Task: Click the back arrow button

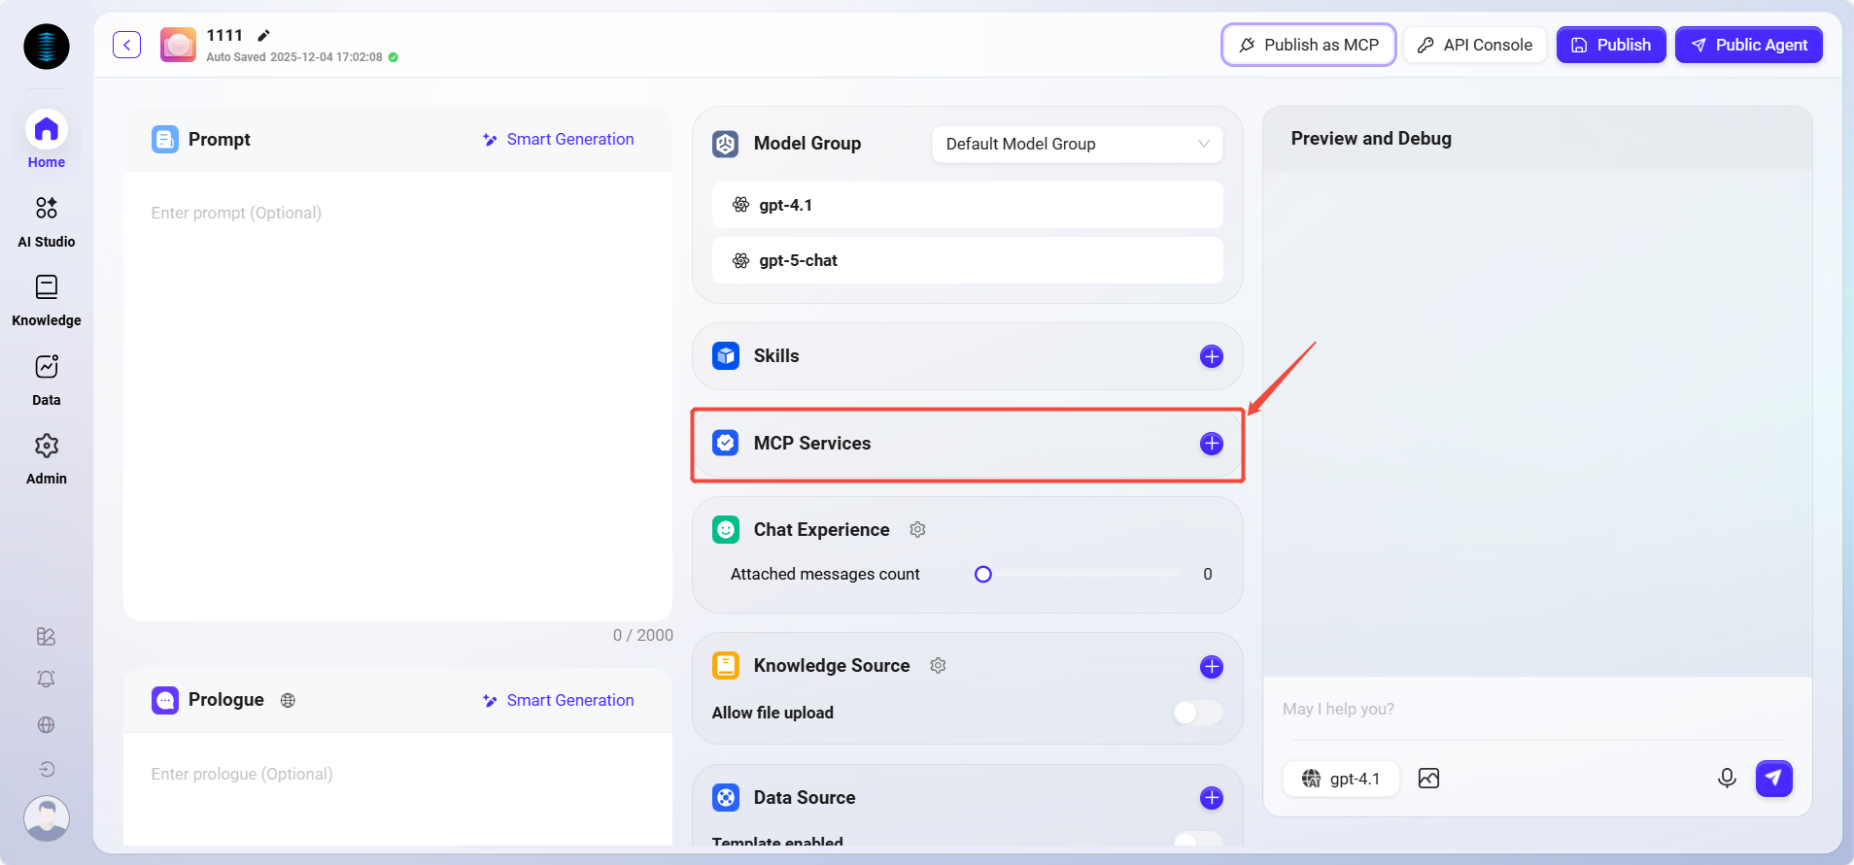Action: [126, 45]
